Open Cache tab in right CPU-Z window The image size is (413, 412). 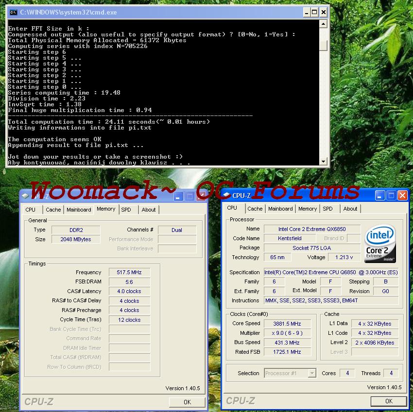255,209
